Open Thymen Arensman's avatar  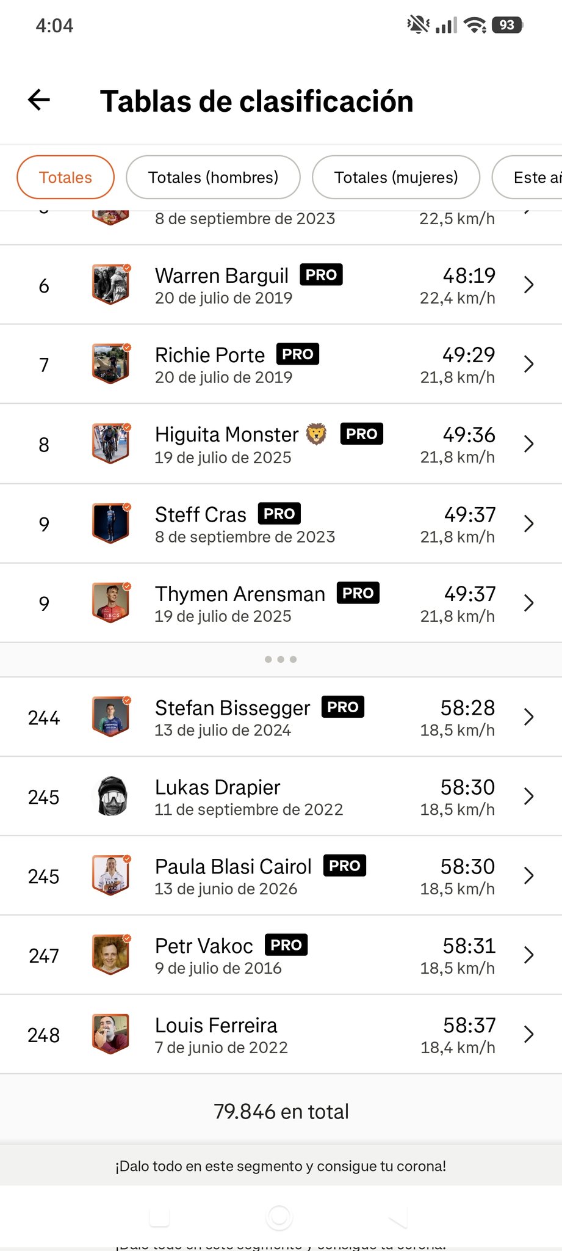pyautogui.click(x=110, y=603)
